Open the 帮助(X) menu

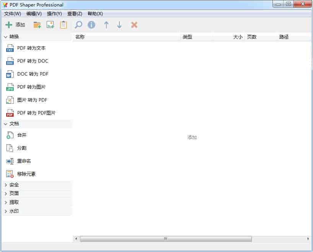pos(95,14)
